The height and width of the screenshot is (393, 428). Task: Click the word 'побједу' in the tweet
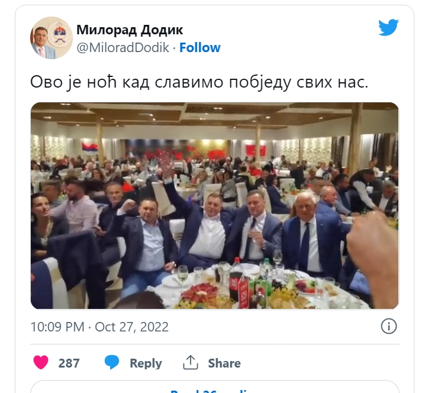tap(260, 82)
